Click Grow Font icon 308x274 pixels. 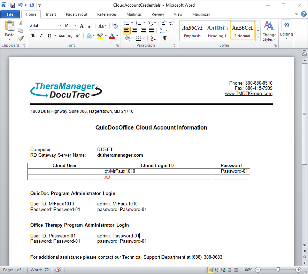(x=82, y=26)
